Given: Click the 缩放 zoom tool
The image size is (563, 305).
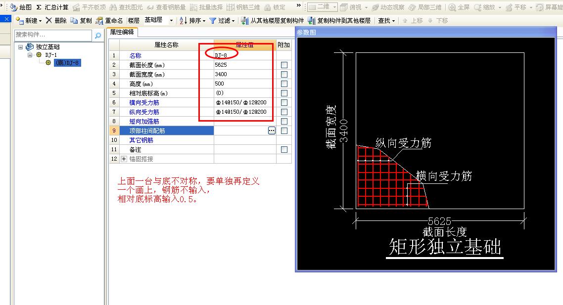Looking at the screenshot, I should 484,7.
